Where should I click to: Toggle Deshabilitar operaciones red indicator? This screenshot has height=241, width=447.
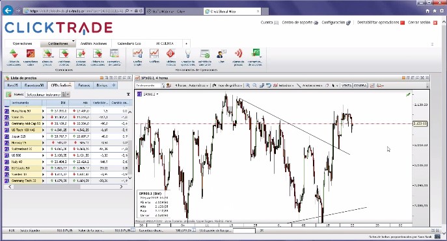click(403, 23)
